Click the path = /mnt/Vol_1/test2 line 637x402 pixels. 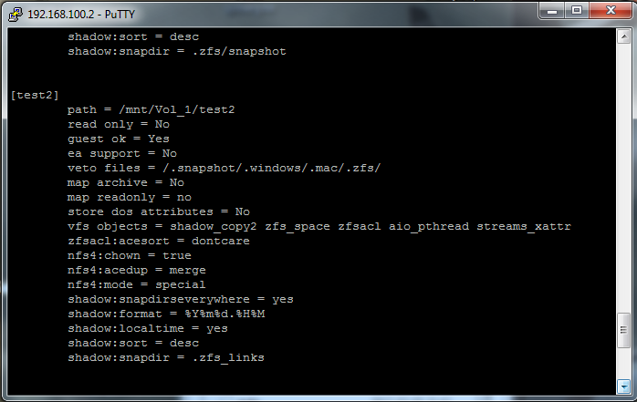point(151,110)
